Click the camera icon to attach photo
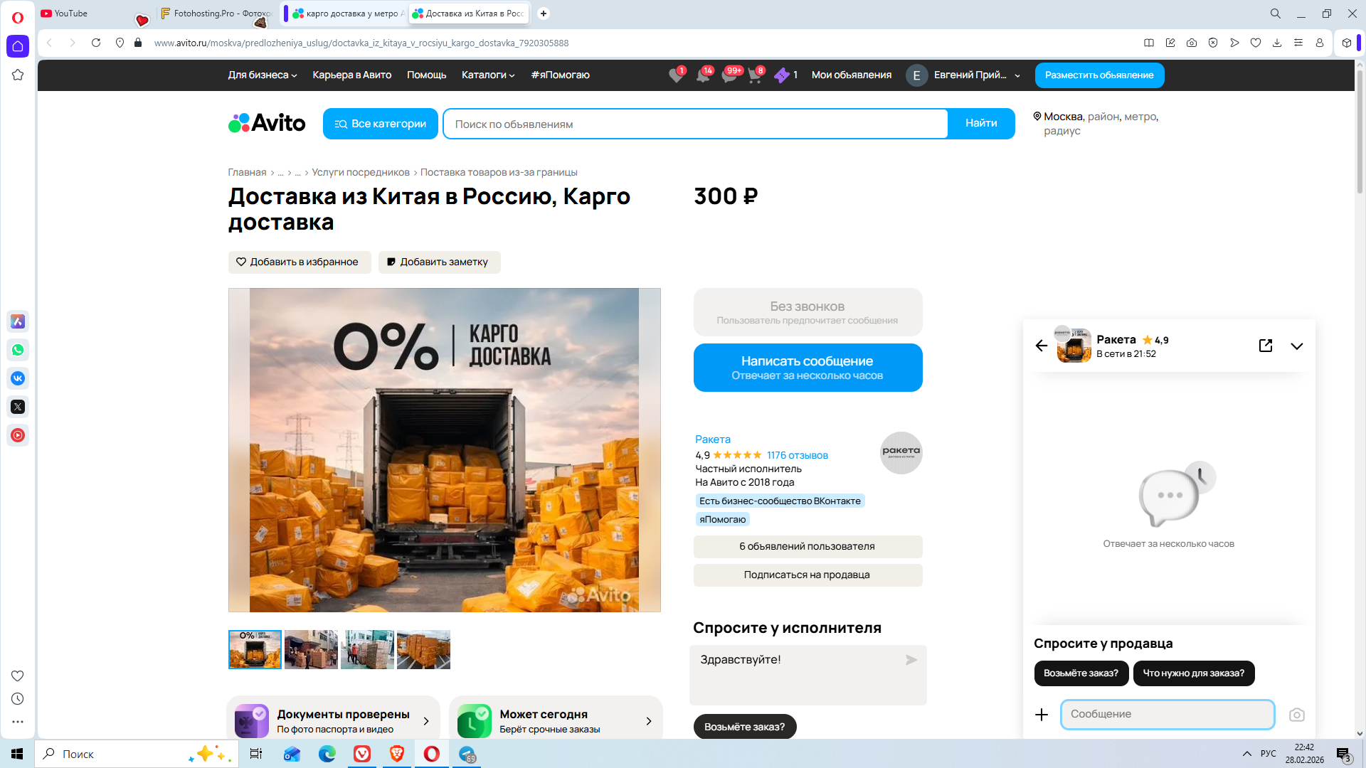Viewport: 1366px width, 768px height. coord(1297,715)
